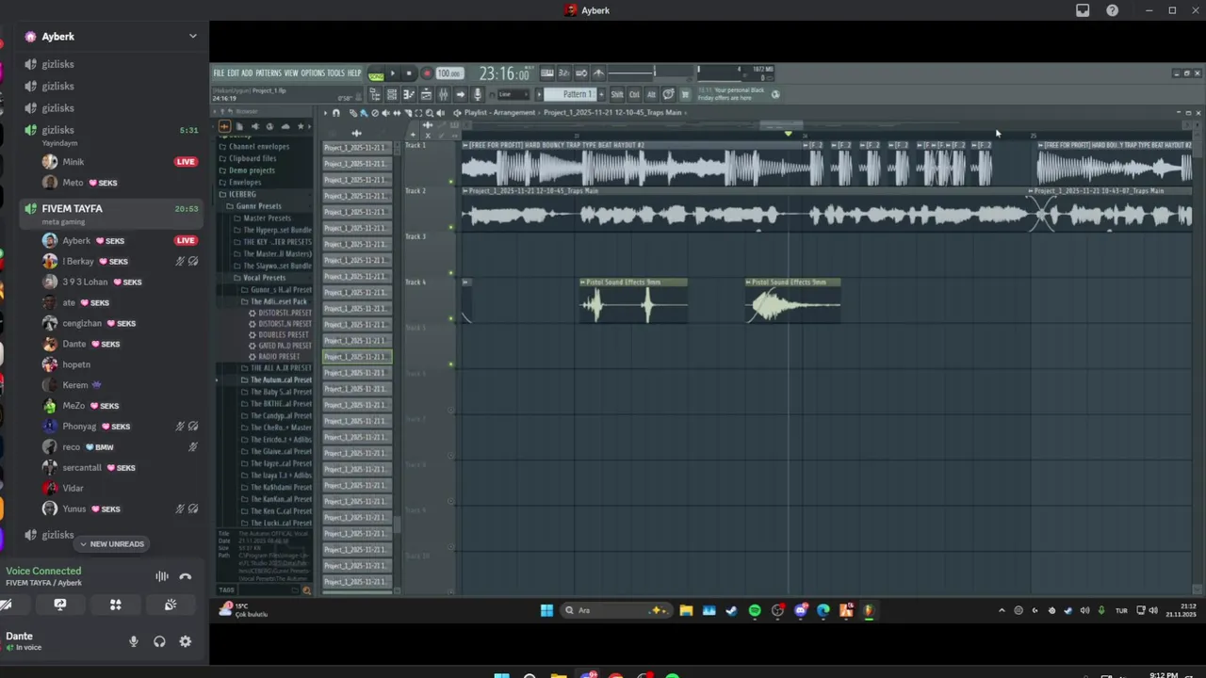Open the PATTERNS menu

[x=269, y=73]
